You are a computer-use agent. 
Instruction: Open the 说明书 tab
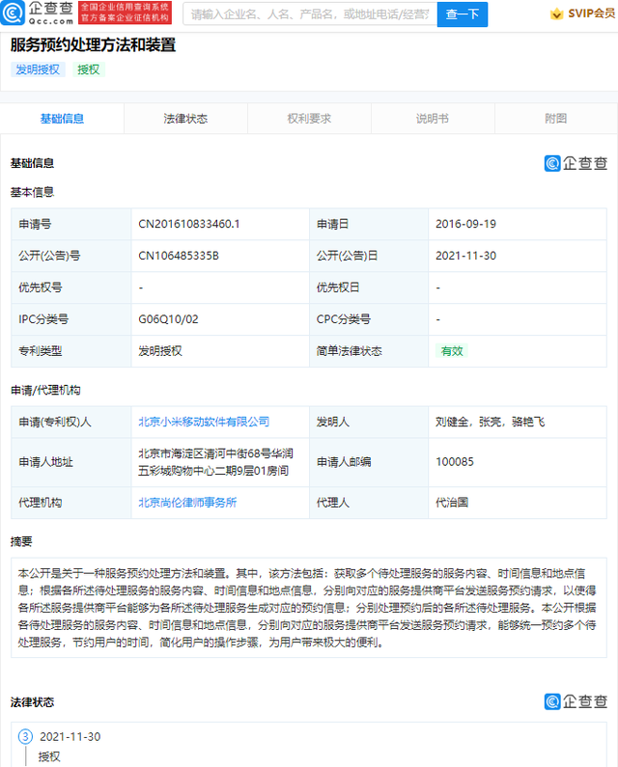(432, 119)
